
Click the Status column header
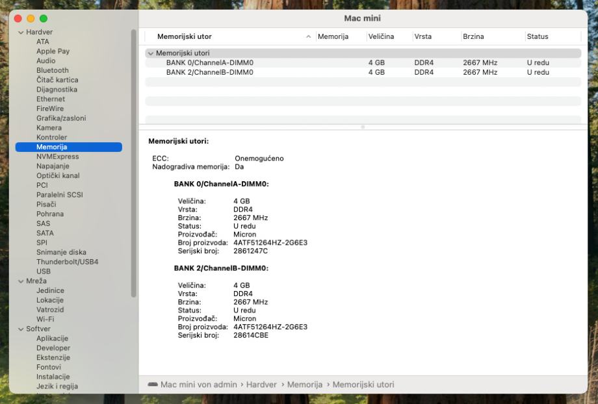click(x=537, y=37)
